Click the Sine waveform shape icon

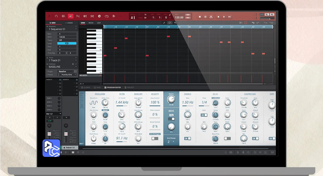(93, 103)
